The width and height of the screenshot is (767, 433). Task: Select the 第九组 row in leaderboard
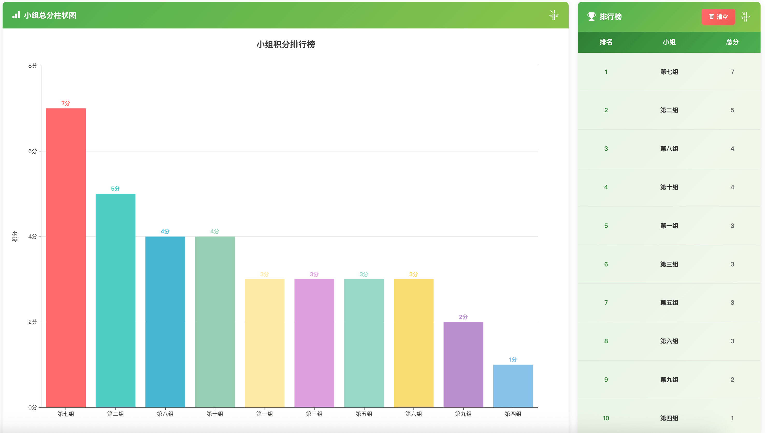tap(669, 379)
